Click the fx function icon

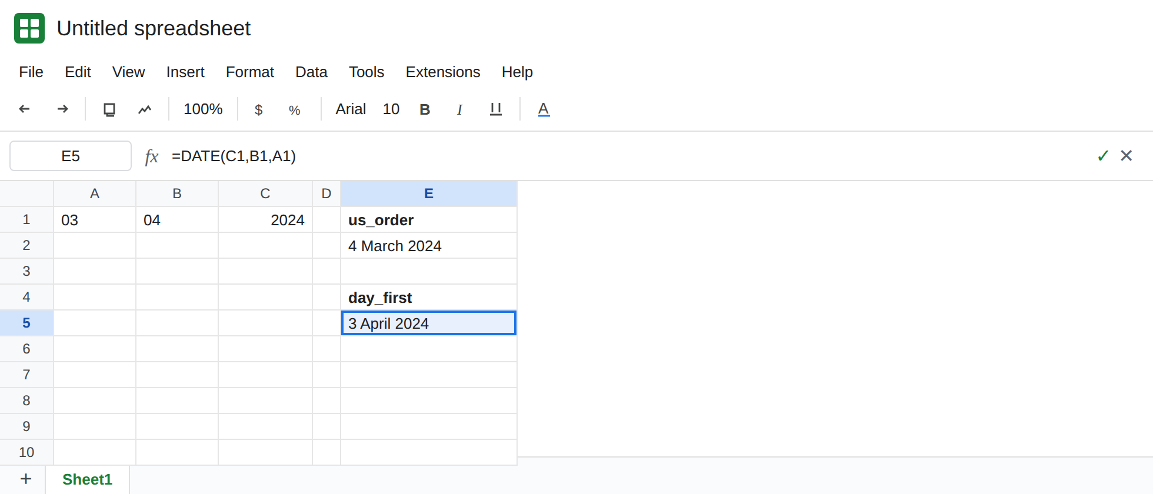pyautogui.click(x=152, y=156)
